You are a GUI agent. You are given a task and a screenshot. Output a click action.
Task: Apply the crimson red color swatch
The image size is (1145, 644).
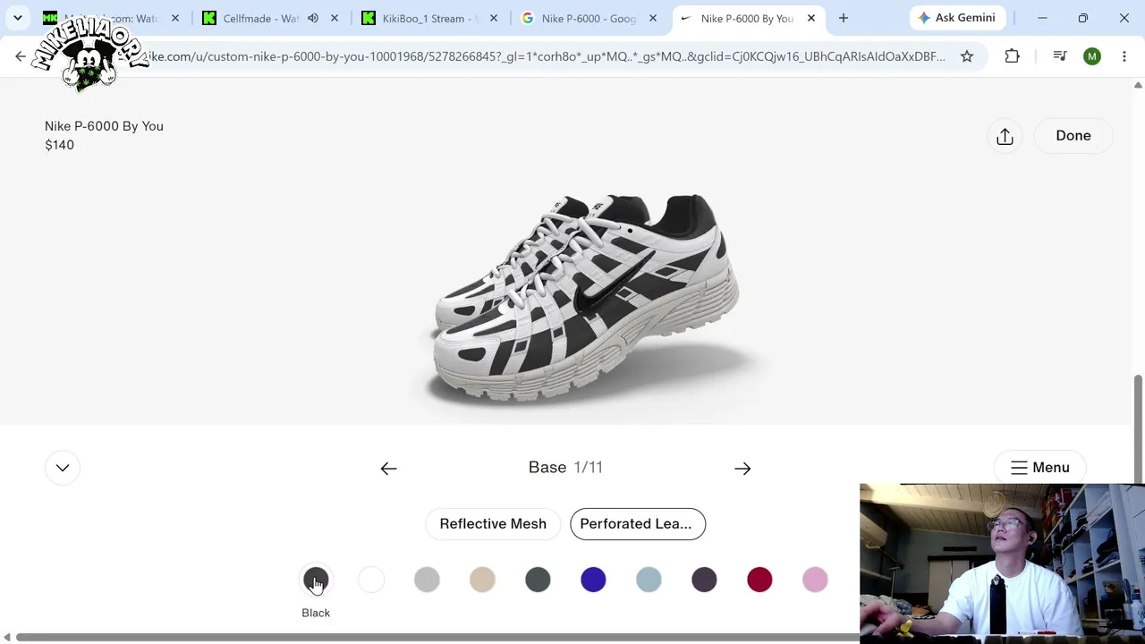759,580
